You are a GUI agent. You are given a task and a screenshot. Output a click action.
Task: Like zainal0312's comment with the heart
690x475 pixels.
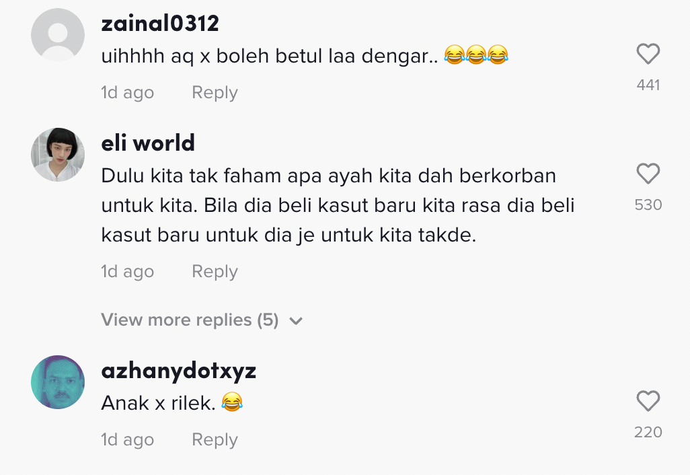tap(648, 54)
